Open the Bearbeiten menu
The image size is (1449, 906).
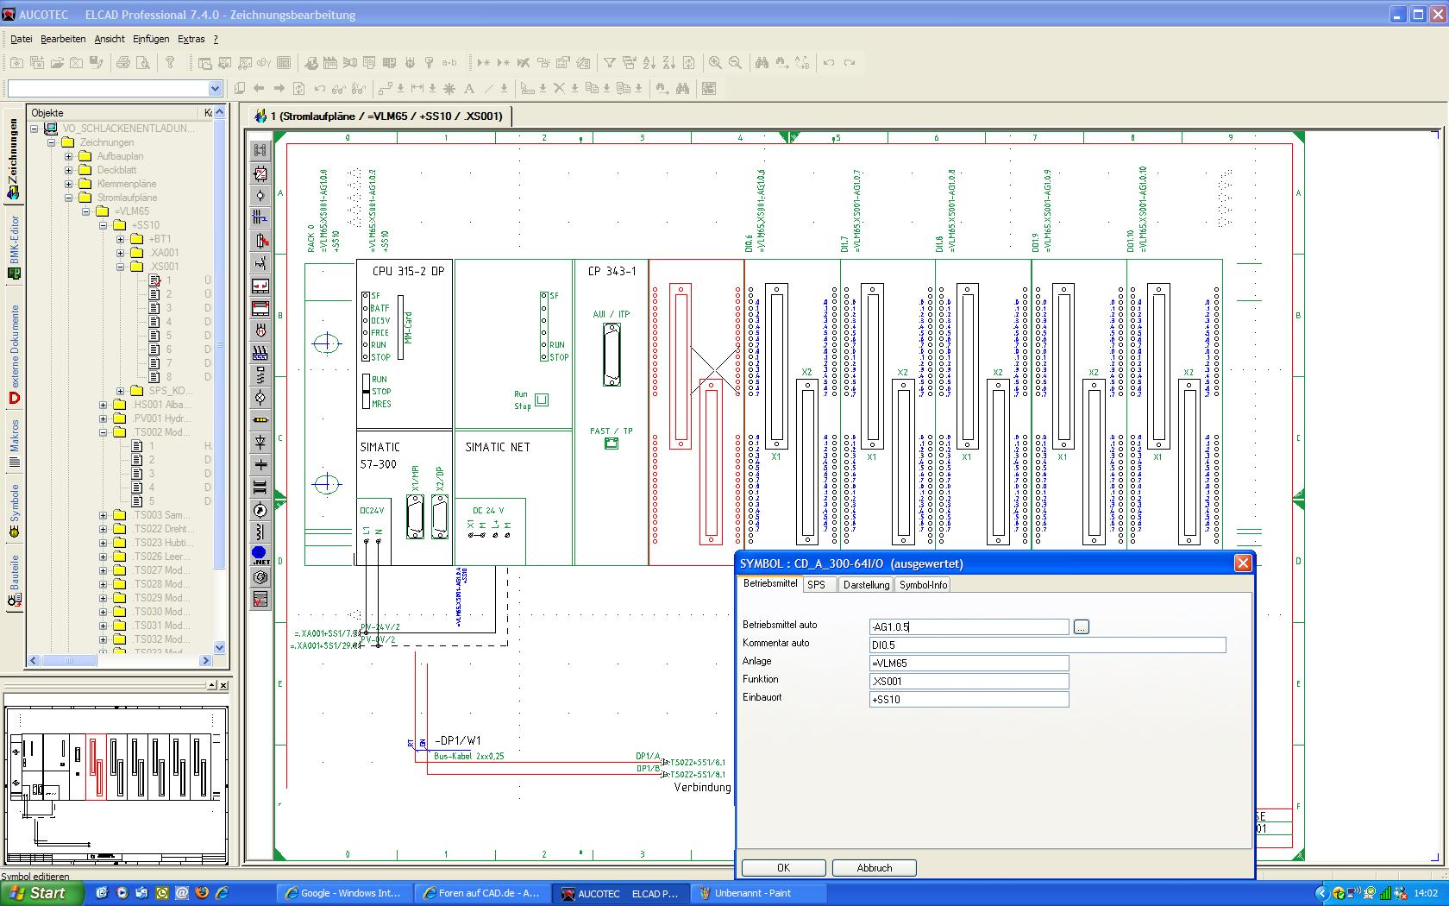point(63,39)
